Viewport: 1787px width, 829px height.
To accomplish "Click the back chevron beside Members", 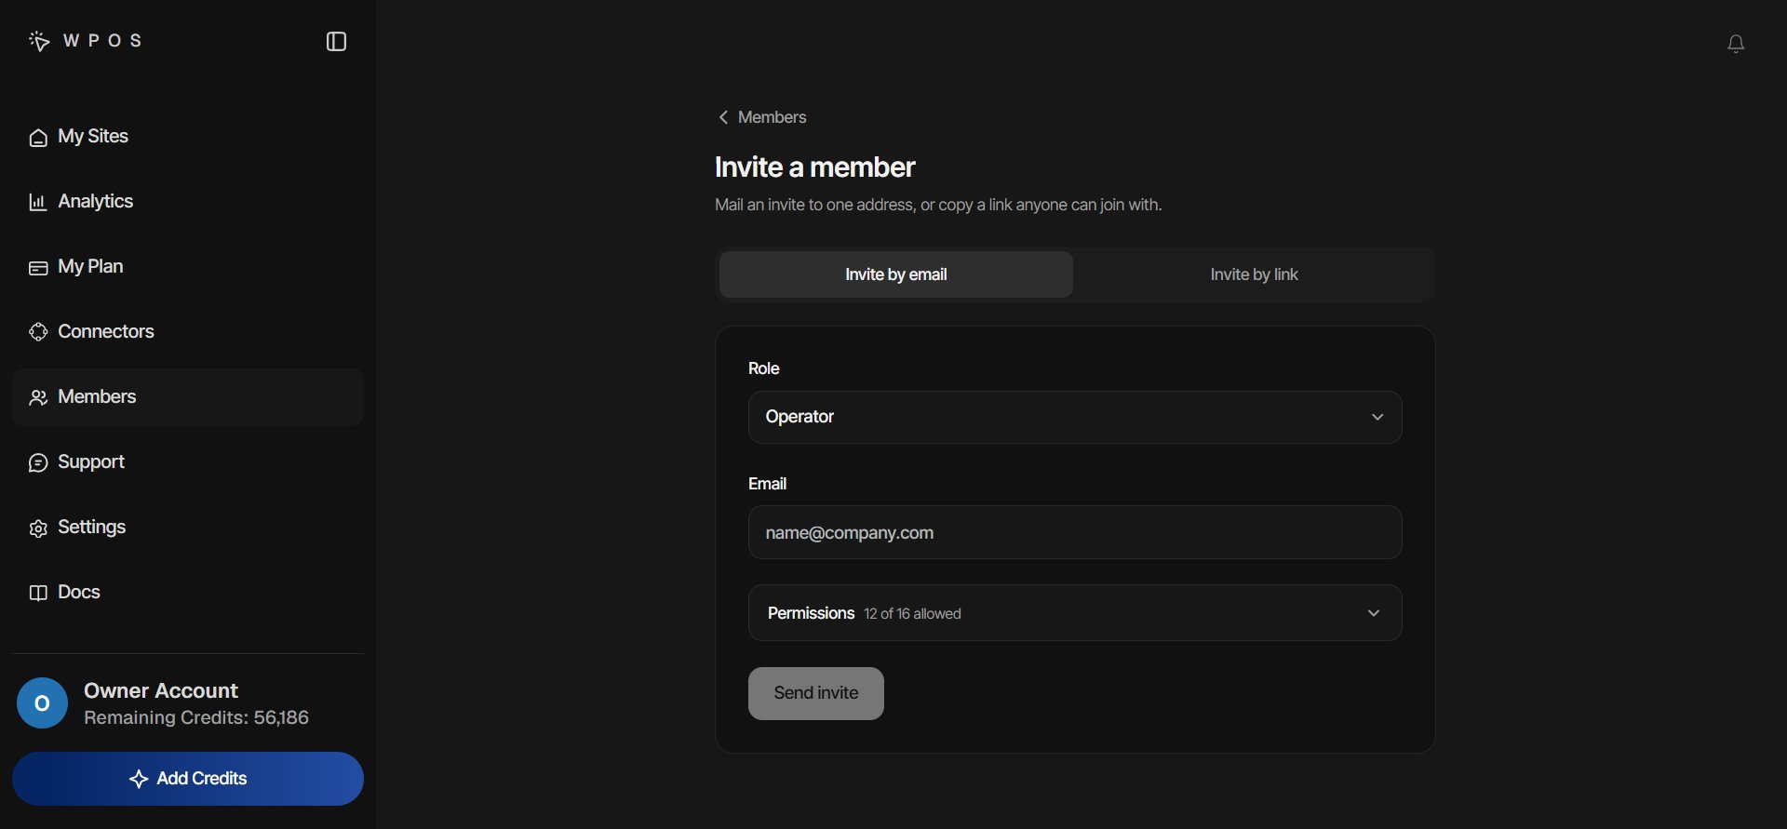I will (x=723, y=117).
